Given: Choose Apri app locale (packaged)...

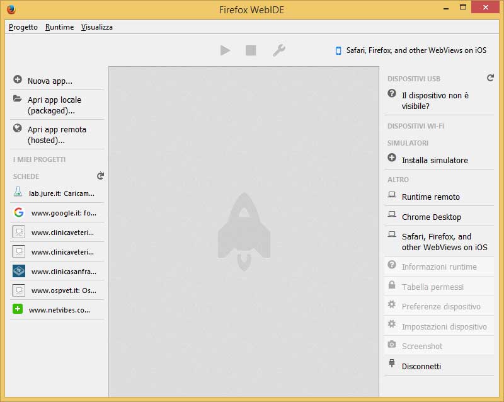Looking at the screenshot, I should click(x=57, y=105).
